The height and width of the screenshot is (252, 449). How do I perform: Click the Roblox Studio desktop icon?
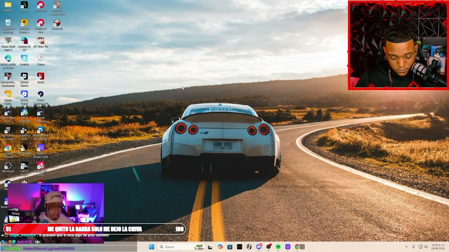coord(24,80)
